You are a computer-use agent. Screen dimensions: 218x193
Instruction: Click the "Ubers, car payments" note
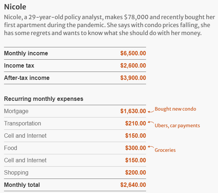pos(177,125)
